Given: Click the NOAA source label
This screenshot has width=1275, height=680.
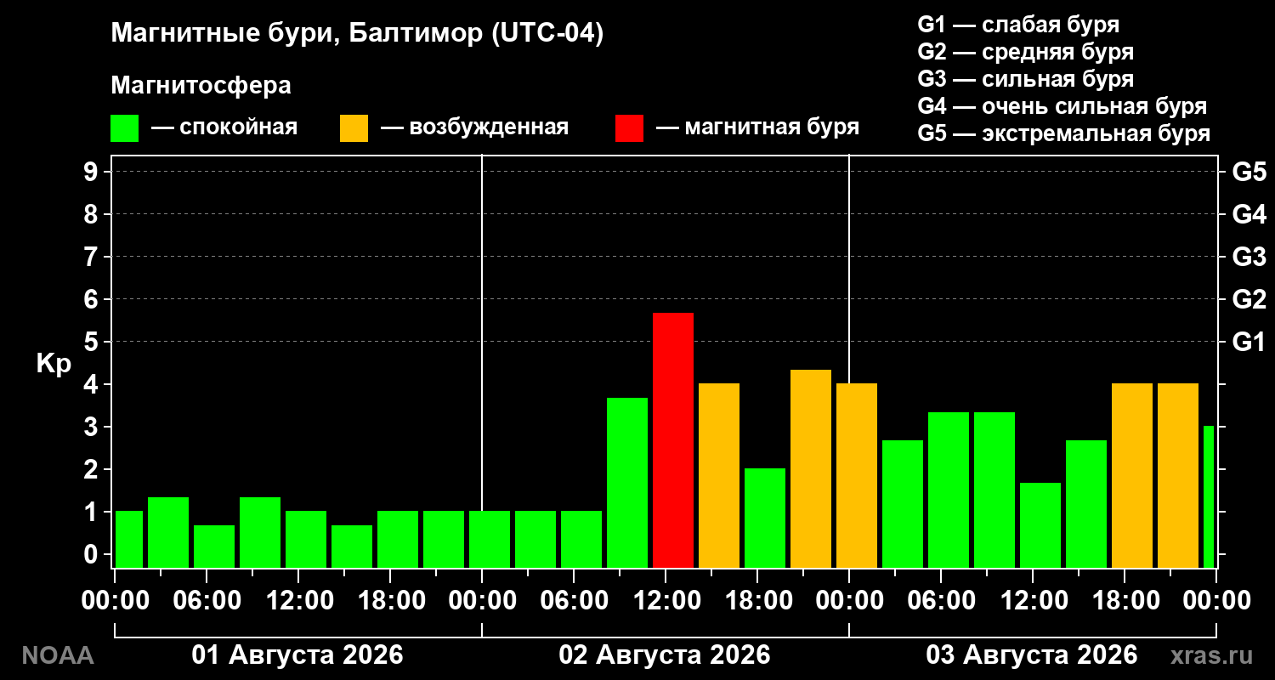Looking at the screenshot, I should pos(57,656).
